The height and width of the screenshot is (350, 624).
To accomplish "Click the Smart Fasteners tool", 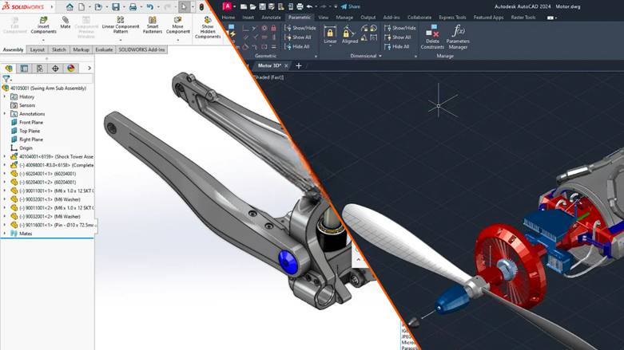I will pyautogui.click(x=153, y=26).
